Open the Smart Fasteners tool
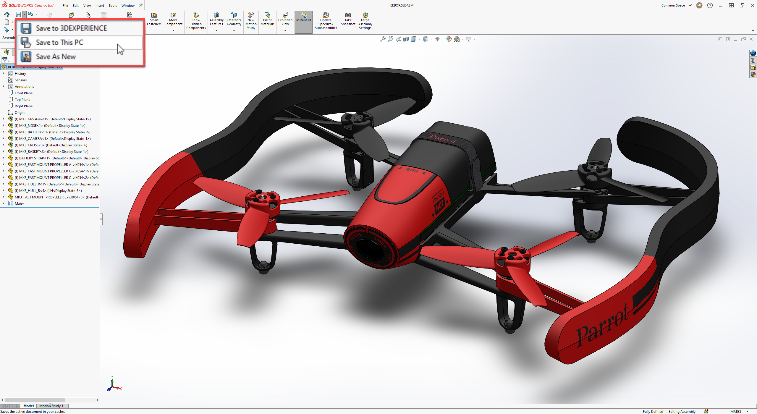757x414 pixels. click(x=154, y=19)
